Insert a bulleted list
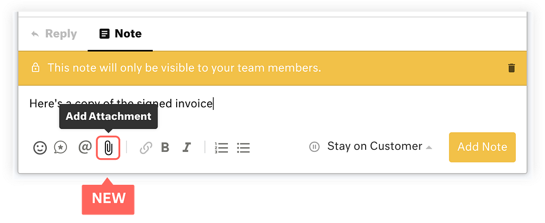Image resolution: width=545 pixels, height=223 pixels. coord(243,148)
